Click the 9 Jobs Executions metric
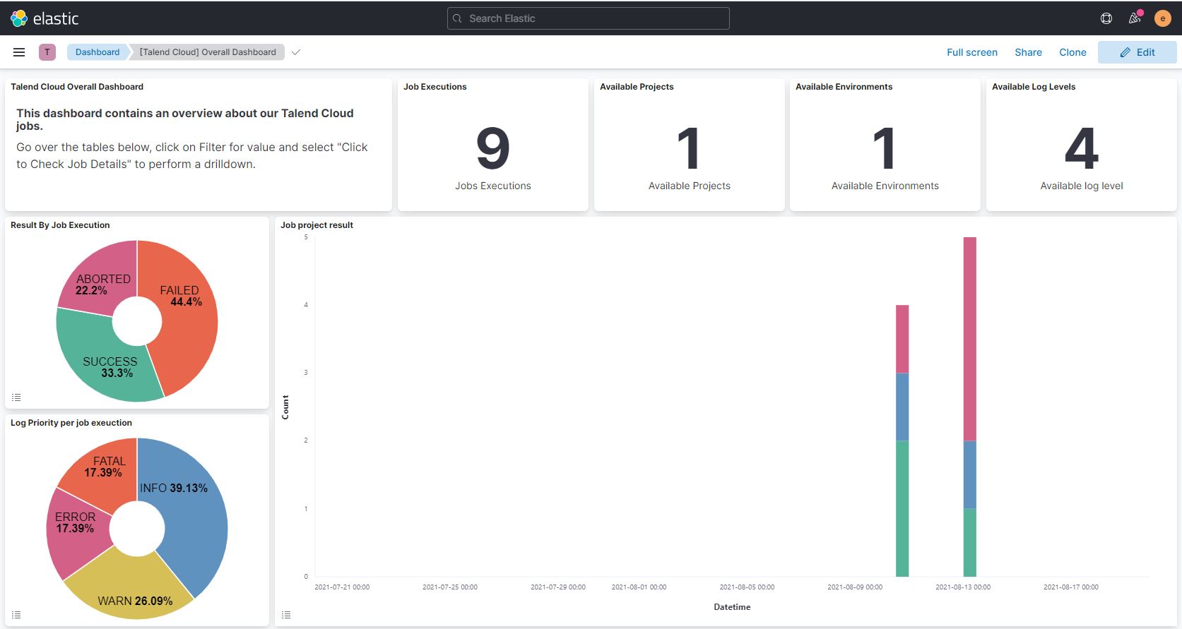 click(x=493, y=148)
